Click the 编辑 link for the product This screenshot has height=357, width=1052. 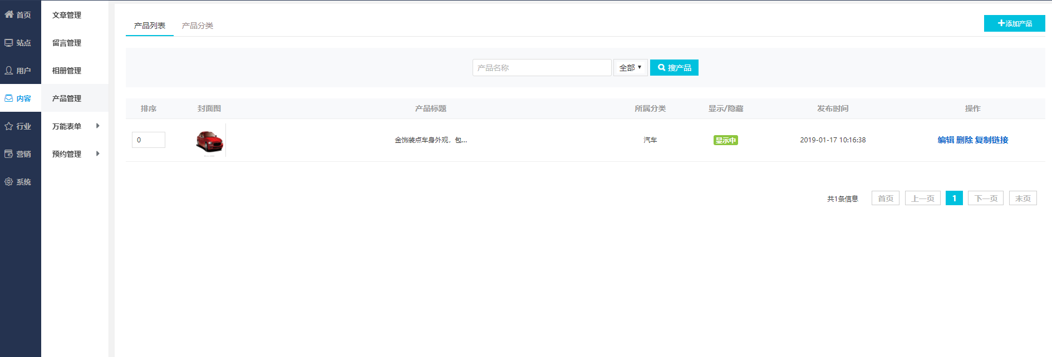click(946, 140)
